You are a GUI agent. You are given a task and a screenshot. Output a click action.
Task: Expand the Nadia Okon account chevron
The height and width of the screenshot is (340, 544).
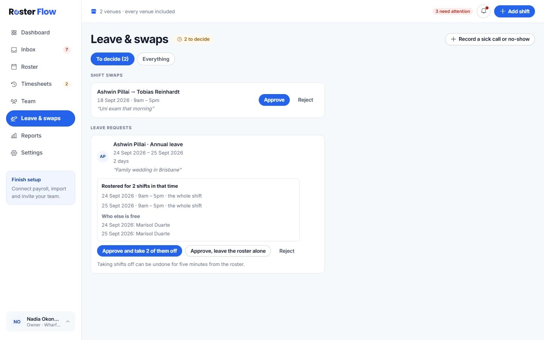(x=68, y=321)
